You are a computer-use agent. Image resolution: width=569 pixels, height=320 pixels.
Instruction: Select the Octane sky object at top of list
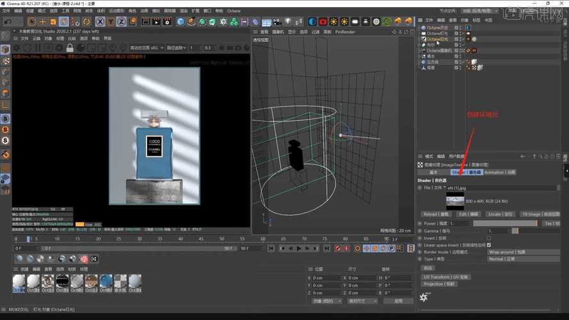click(x=437, y=28)
